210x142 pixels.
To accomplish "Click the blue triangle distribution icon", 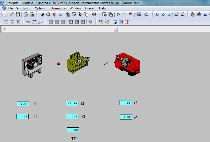I will tap(205, 14).
